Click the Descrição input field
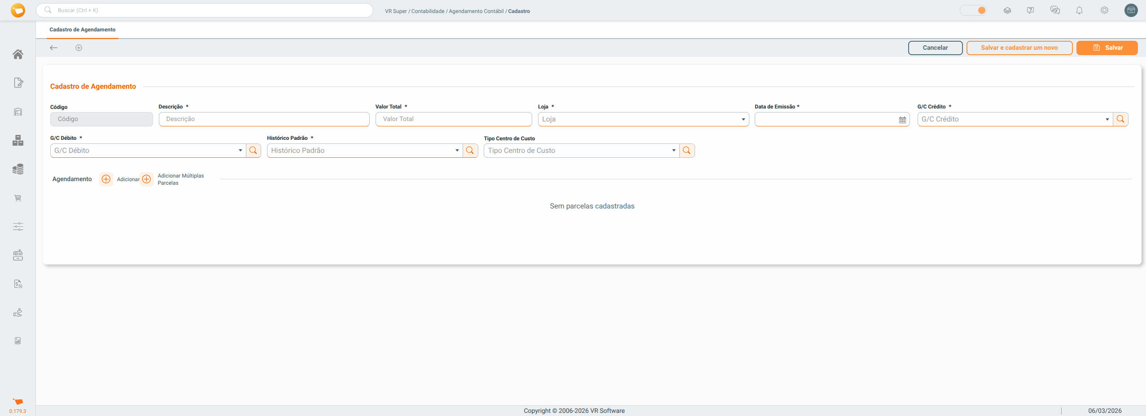The width and height of the screenshot is (1146, 416). 264,119
